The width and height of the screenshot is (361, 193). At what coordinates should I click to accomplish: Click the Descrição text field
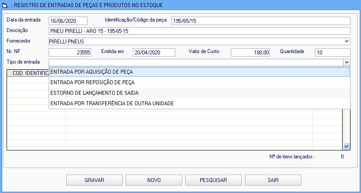pos(200,31)
